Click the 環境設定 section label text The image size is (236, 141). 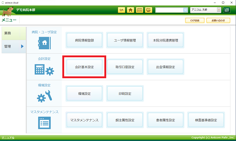click(44, 85)
